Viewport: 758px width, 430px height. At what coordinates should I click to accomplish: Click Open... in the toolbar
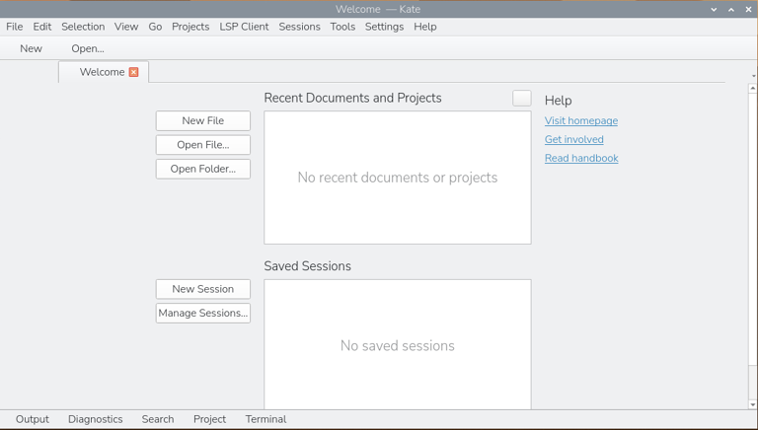coord(88,48)
